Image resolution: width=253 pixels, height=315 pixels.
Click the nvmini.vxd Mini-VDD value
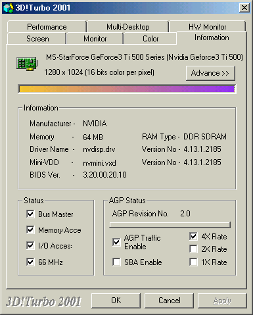coord(99,163)
